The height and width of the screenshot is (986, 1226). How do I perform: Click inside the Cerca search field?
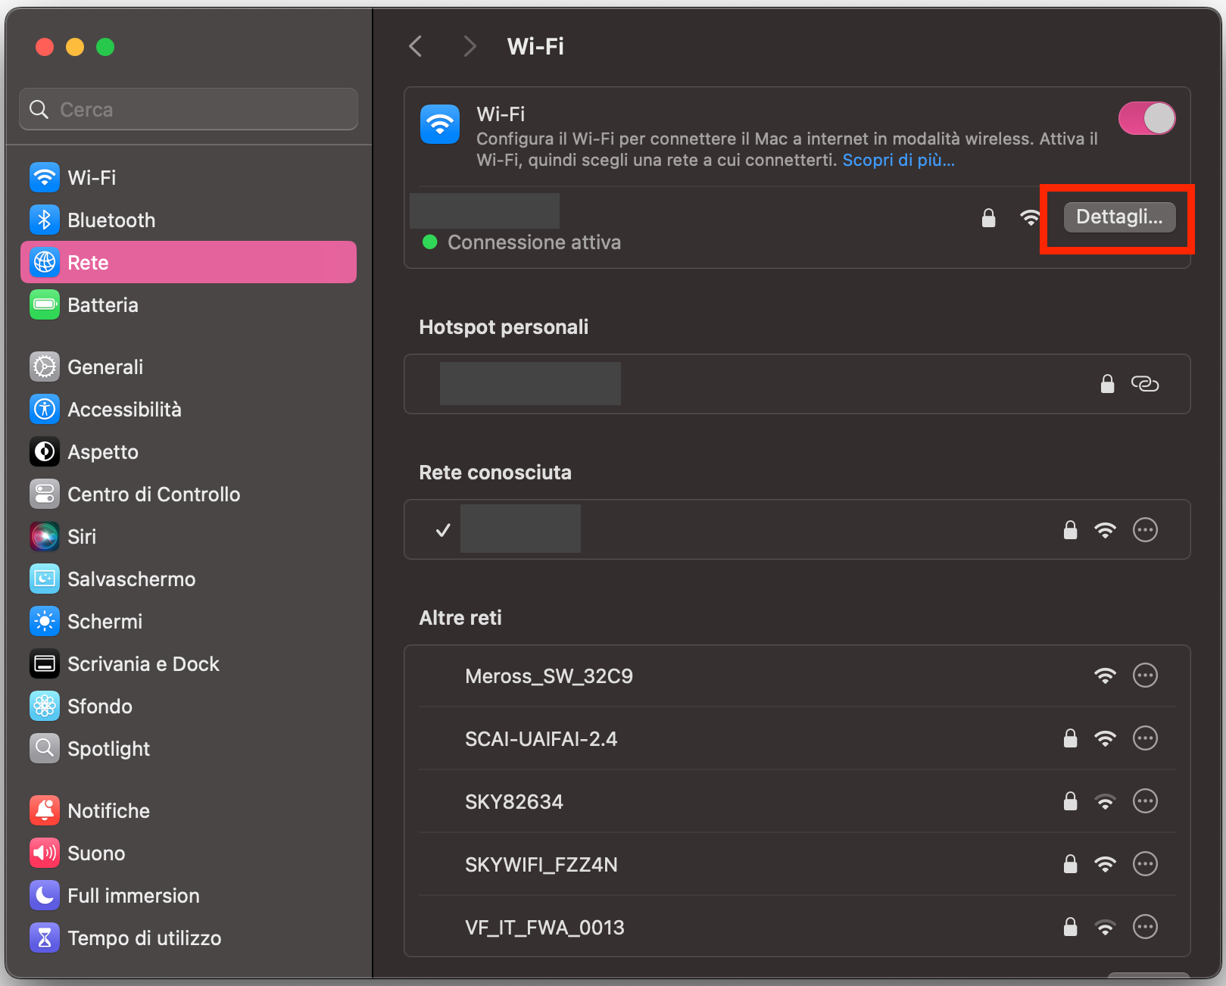click(188, 109)
